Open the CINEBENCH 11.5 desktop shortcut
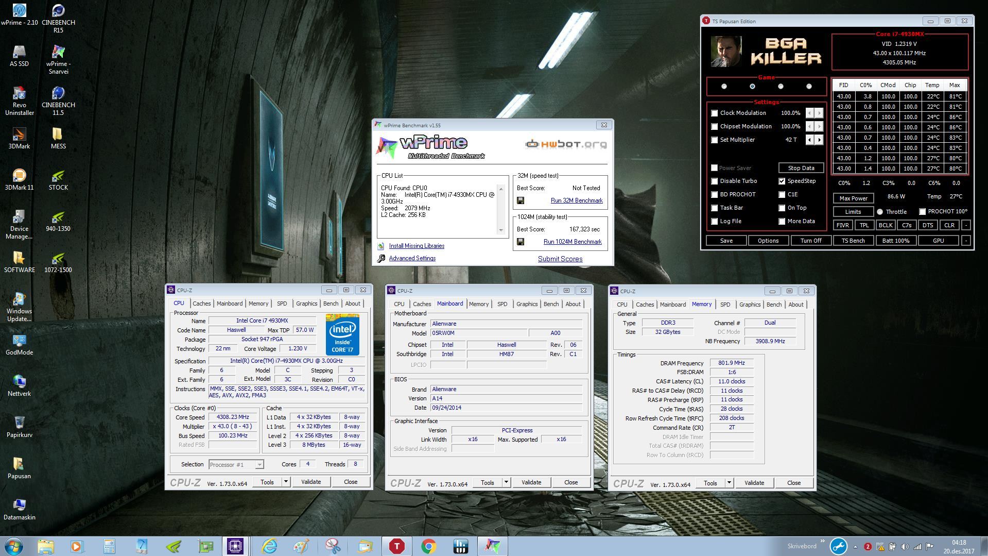This screenshot has width=988, height=556. (x=58, y=101)
